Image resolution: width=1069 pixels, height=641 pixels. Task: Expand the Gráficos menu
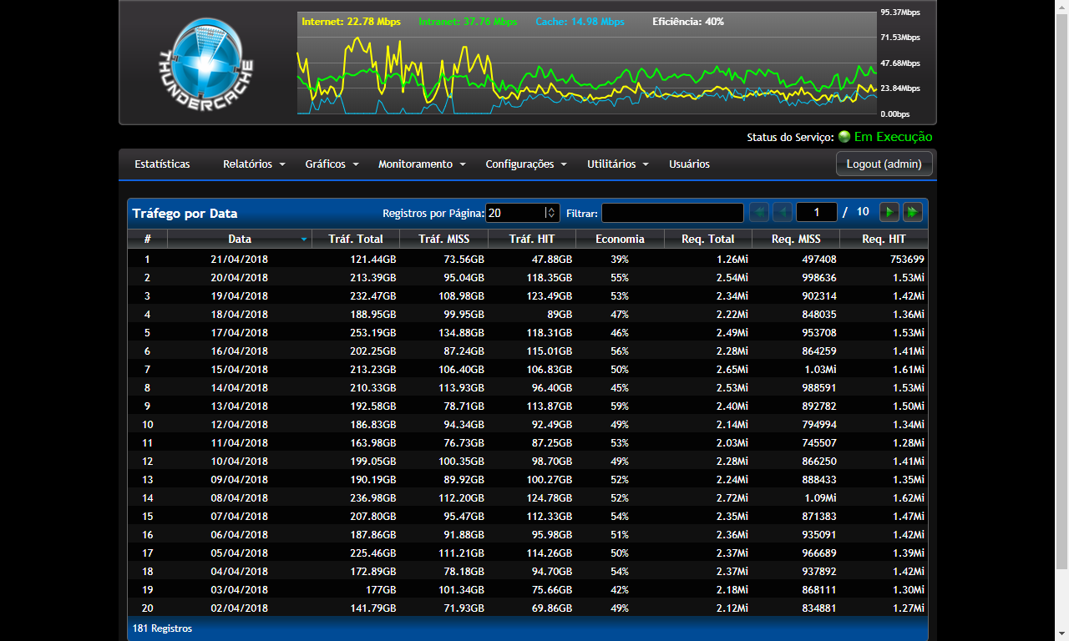point(332,164)
